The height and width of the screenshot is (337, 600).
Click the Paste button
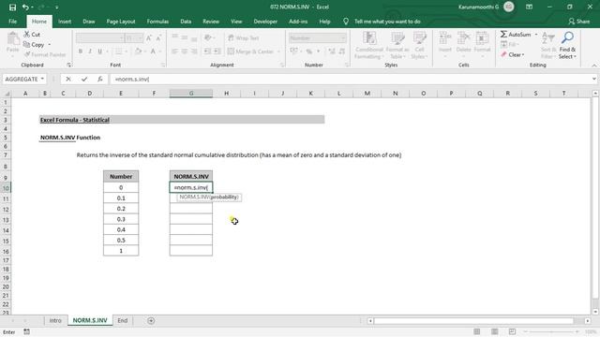click(x=12, y=43)
